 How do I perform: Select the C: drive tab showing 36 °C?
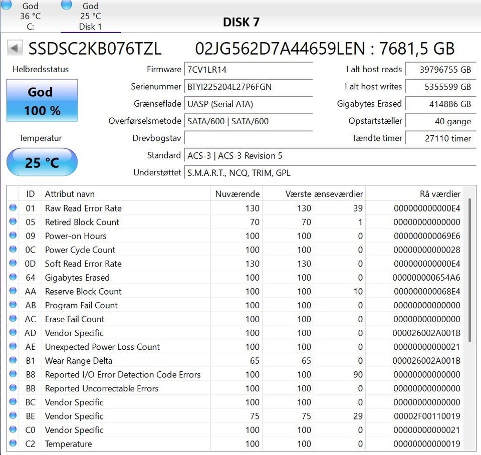pos(30,16)
